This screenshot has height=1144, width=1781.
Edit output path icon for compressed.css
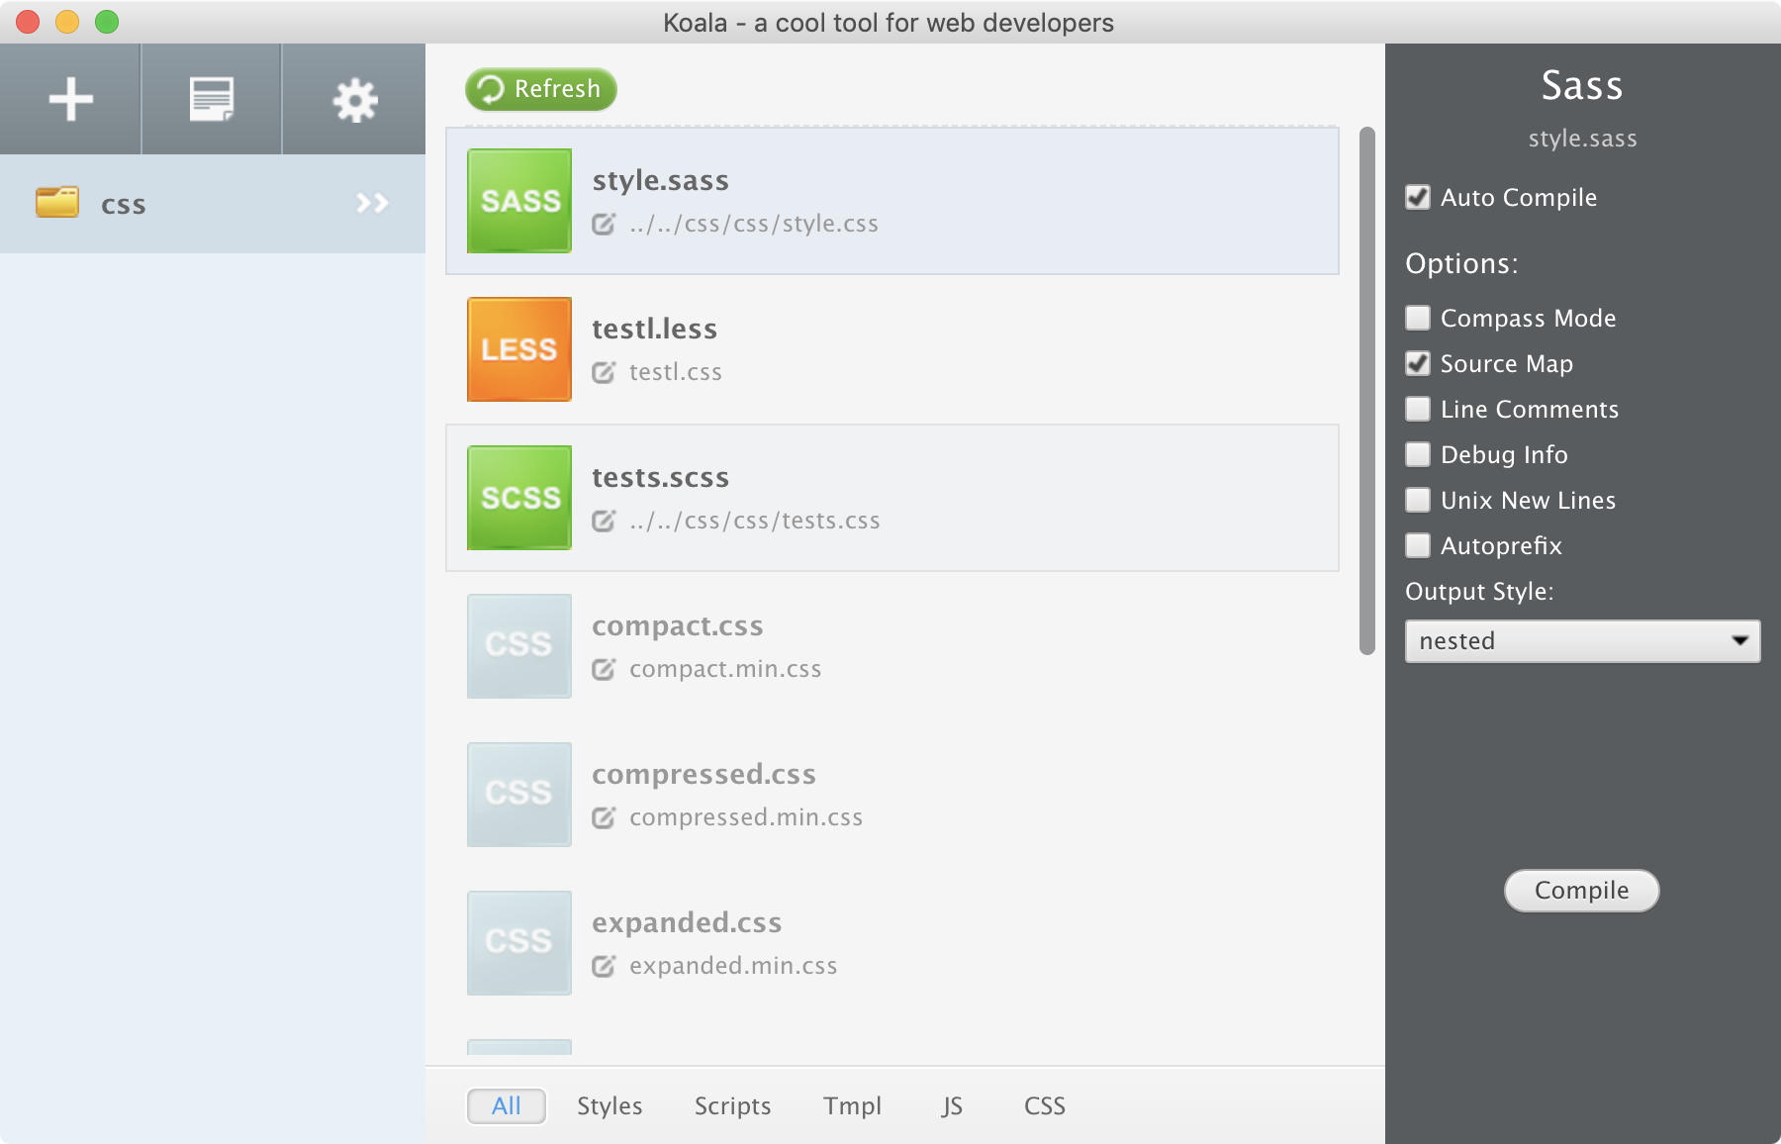click(604, 817)
